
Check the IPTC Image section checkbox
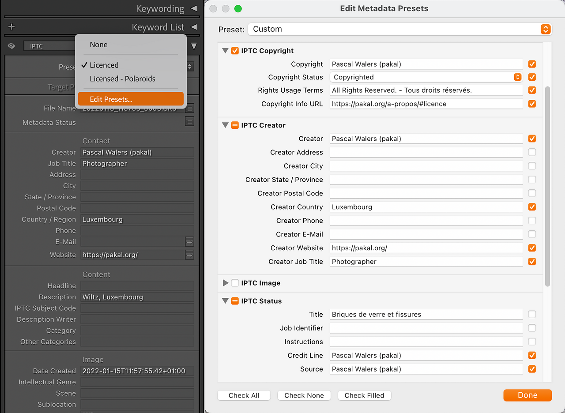click(x=235, y=283)
